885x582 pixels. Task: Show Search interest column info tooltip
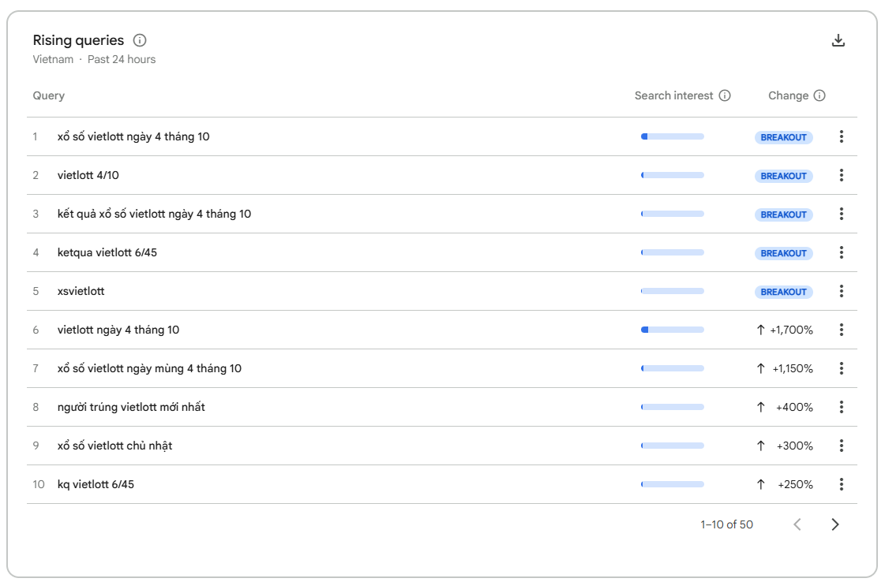click(725, 95)
